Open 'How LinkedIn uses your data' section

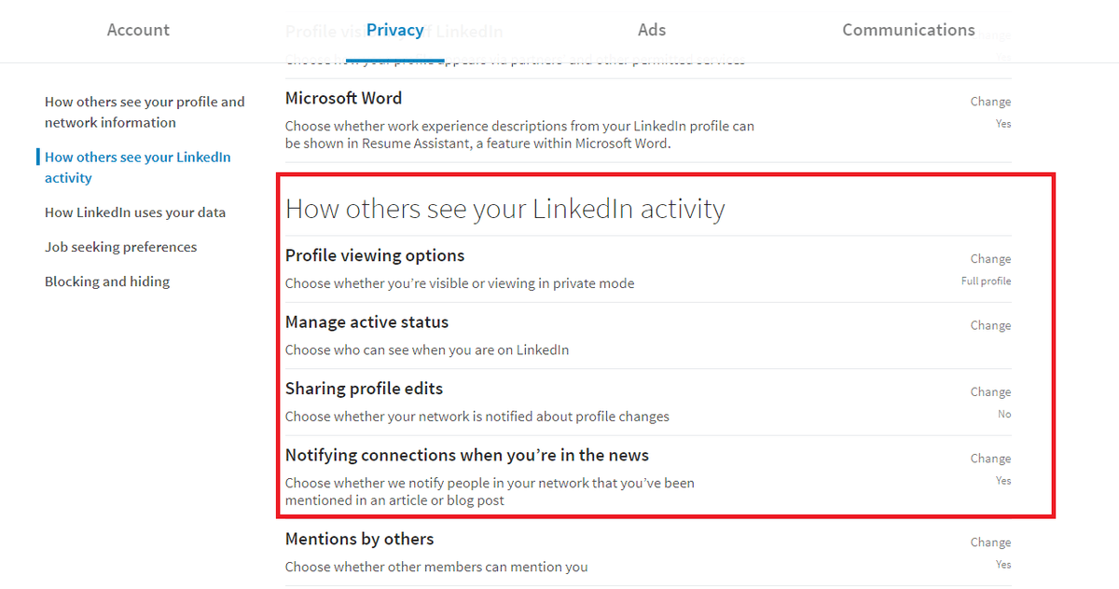(135, 212)
